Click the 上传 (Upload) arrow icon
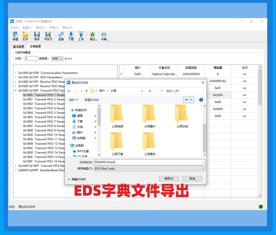Viewport: 276px width, 235px height. [81, 35]
